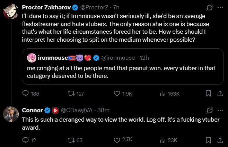Share Connor's reply tweet

click(x=220, y=140)
